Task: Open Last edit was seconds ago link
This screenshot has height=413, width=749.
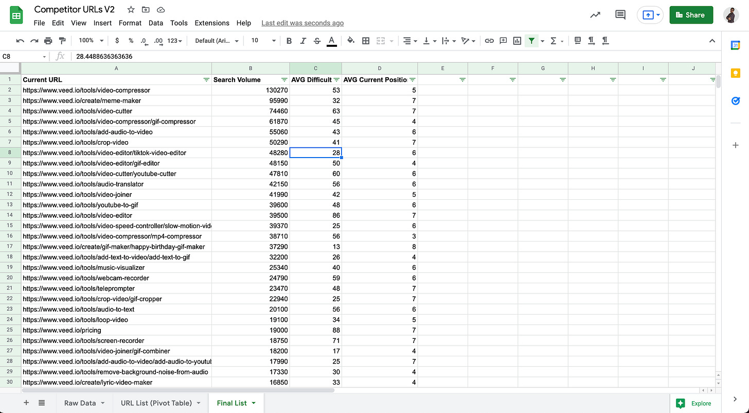Action: [x=302, y=23]
